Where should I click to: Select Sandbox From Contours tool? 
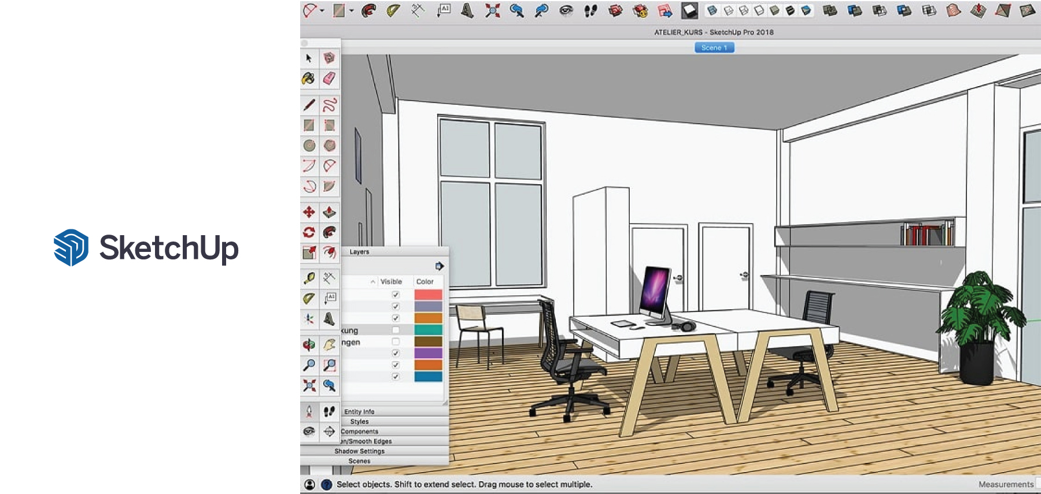click(954, 10)
